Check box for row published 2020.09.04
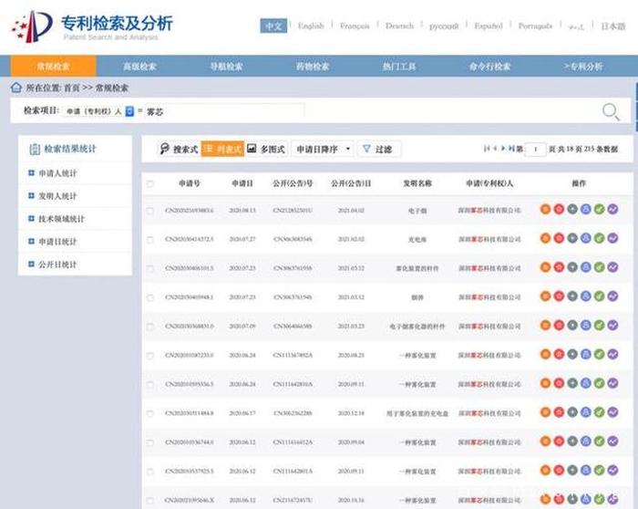Screen dimensions: 638x509 point(149,442)
